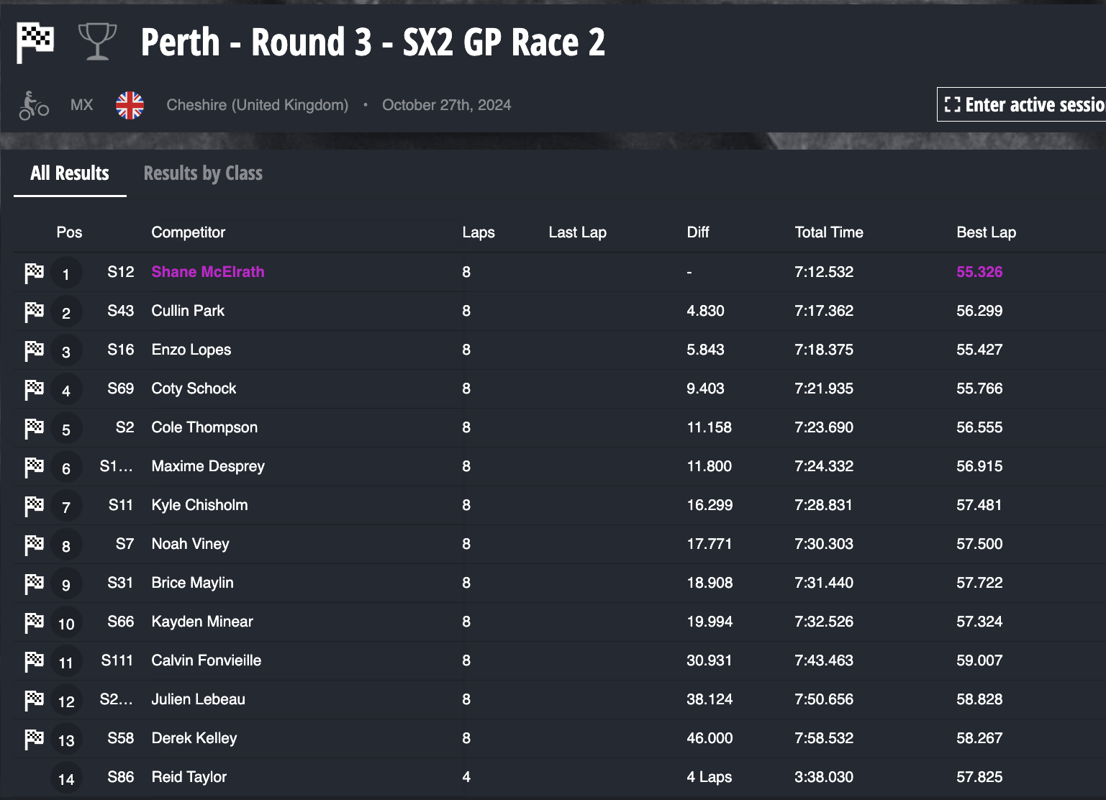Click the Diff column header
Image resolution: width=1106 pixels, height=800 pixels.
coord(698,232)
